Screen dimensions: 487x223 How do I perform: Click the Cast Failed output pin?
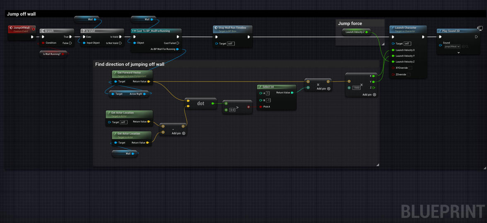point(178,43)
